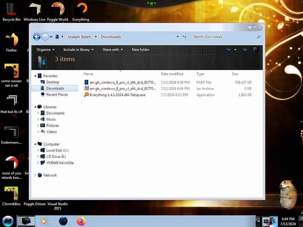Sort files by Date modified column
This screenshot has height=227, width=303.
click(172, 74)
